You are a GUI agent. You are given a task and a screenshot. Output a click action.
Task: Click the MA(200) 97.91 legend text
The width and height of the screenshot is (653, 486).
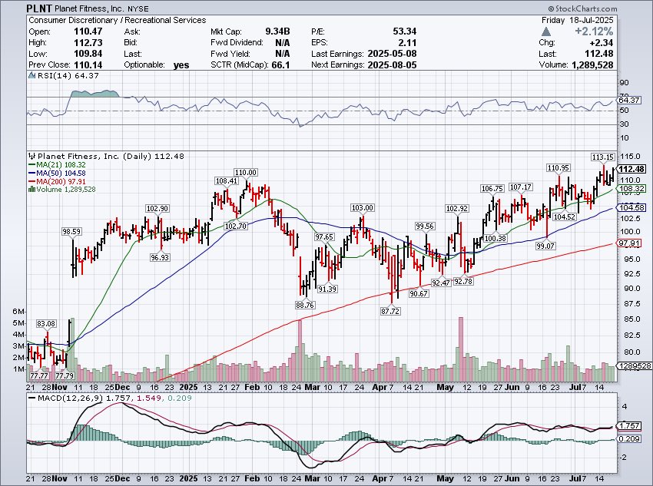pos(61,181)
